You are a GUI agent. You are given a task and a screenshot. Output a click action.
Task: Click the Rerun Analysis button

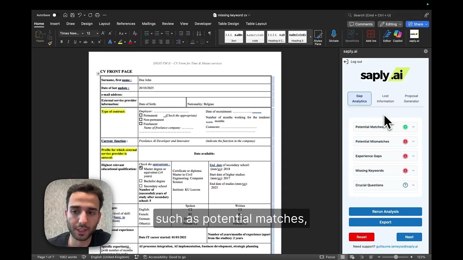(385, 212)
